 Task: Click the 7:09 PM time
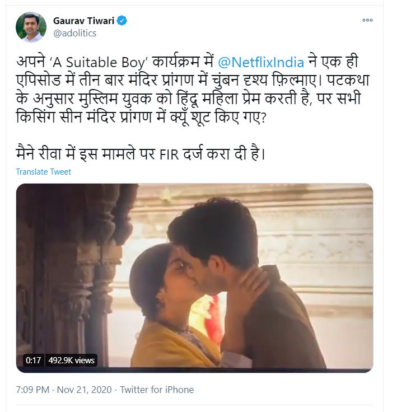34,390
